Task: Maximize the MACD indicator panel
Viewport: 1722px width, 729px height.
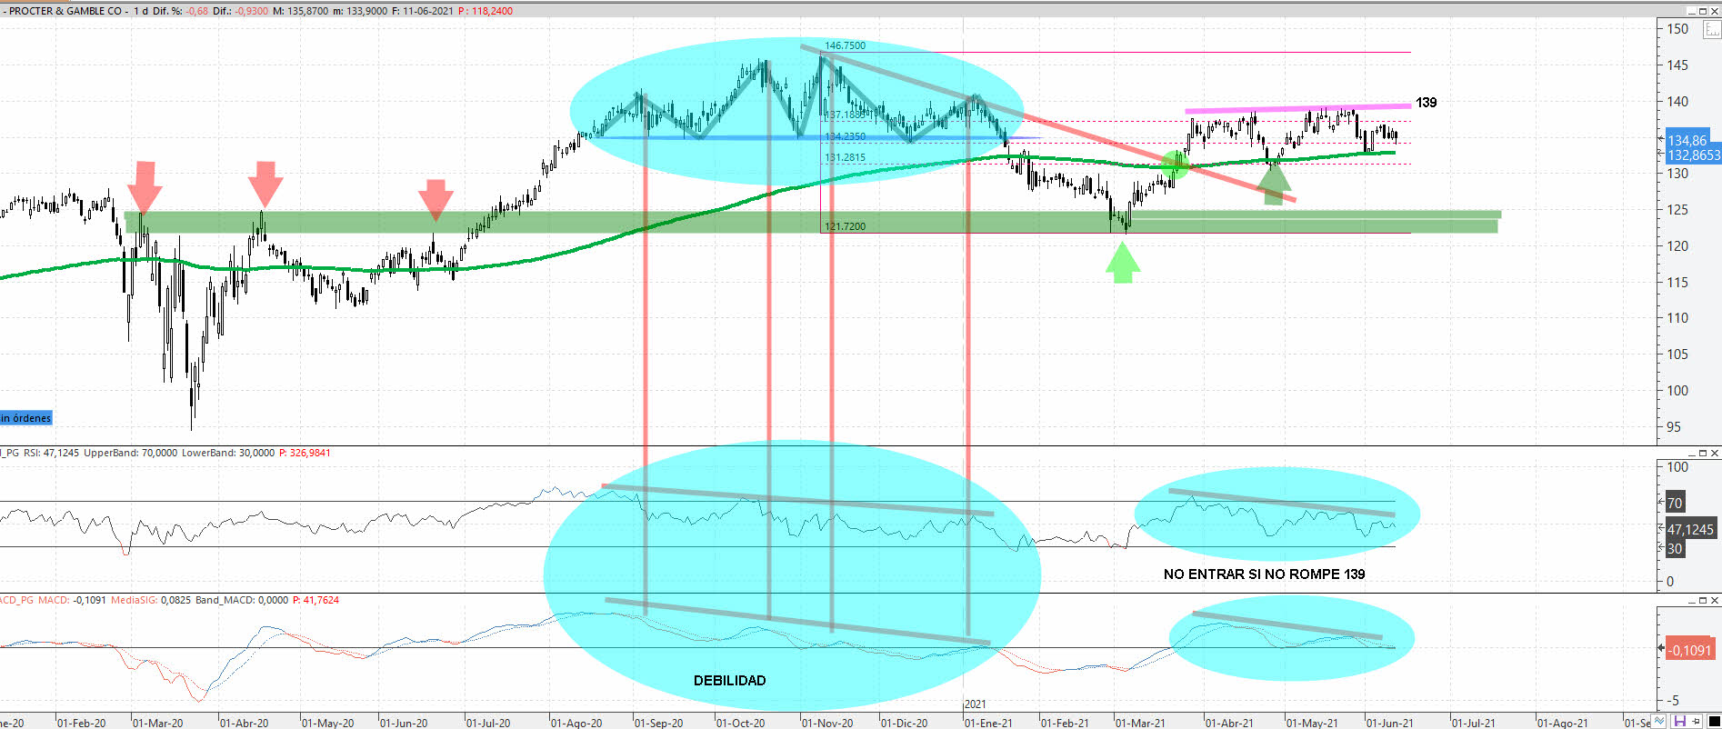Action: click(1703, 601)
